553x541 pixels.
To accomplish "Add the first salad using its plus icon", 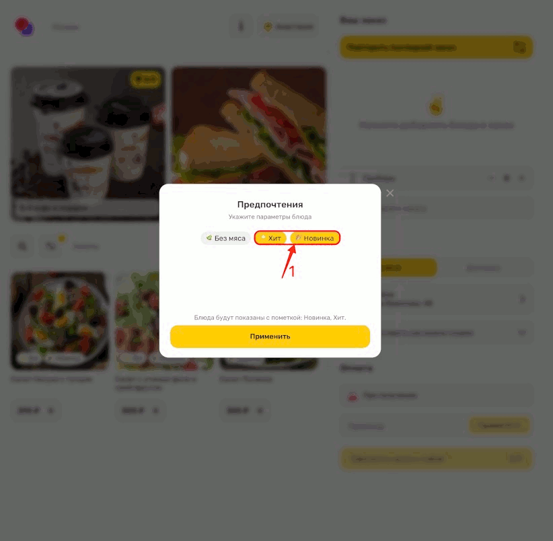I will (50, 410).
